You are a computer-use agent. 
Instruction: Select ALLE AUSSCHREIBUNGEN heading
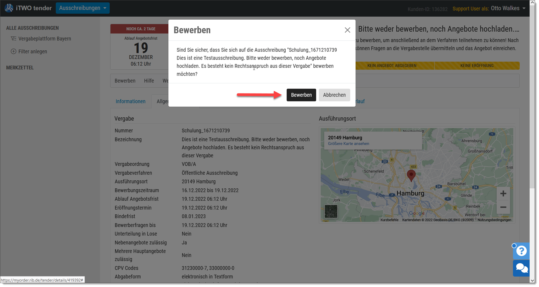[32, 28]
